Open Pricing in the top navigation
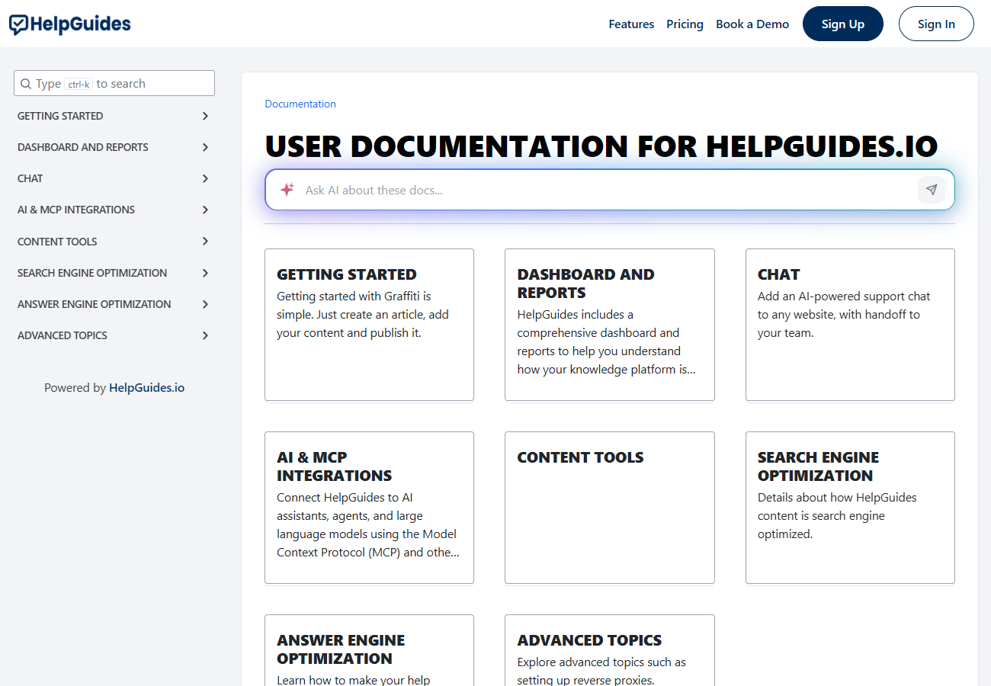The image size is (991, 686). coord(685,24)
